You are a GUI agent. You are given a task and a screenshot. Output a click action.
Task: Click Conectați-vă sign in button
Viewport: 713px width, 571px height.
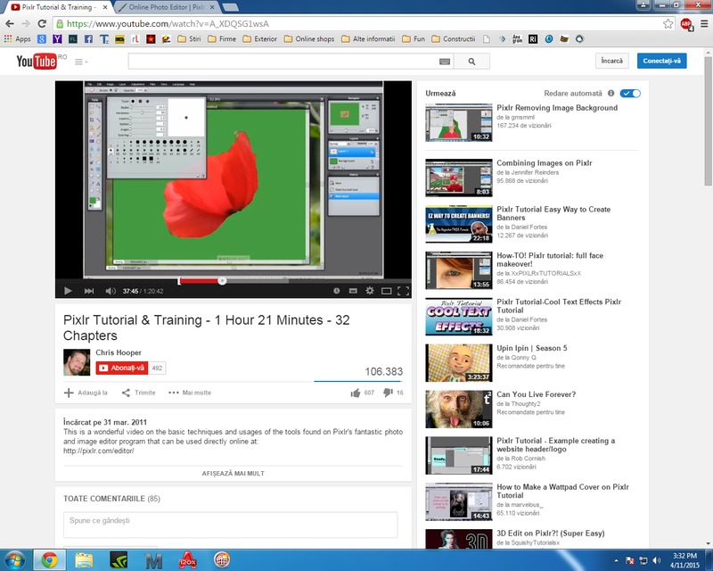(x=661, y=61)
